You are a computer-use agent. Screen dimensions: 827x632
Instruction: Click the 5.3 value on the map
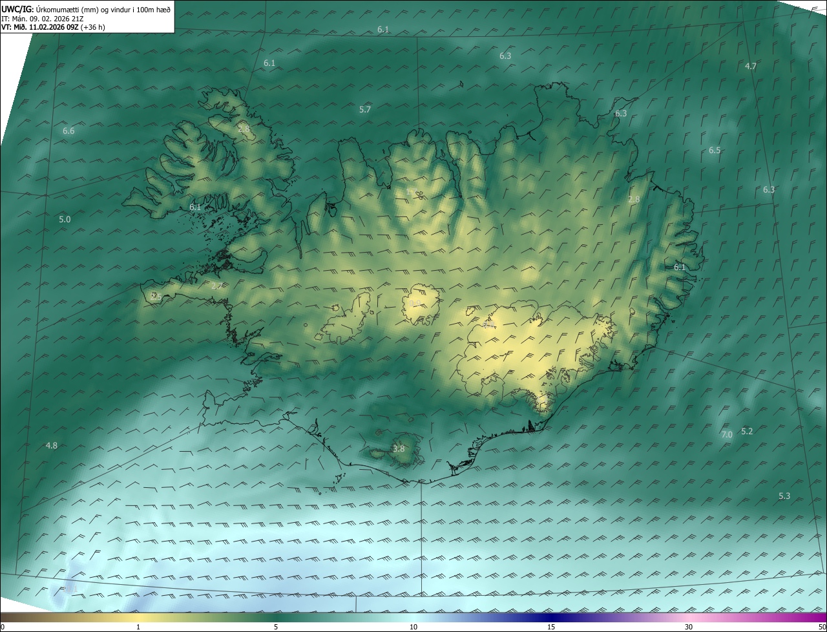[x=784, y=496]
